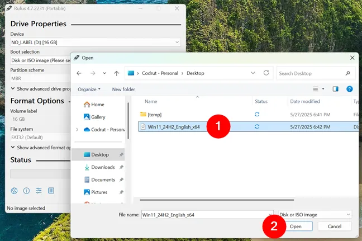This screenshot has width=362, height=241.
Task: Unpin Desktop pin icon
Action: click(x=121, y=154)
